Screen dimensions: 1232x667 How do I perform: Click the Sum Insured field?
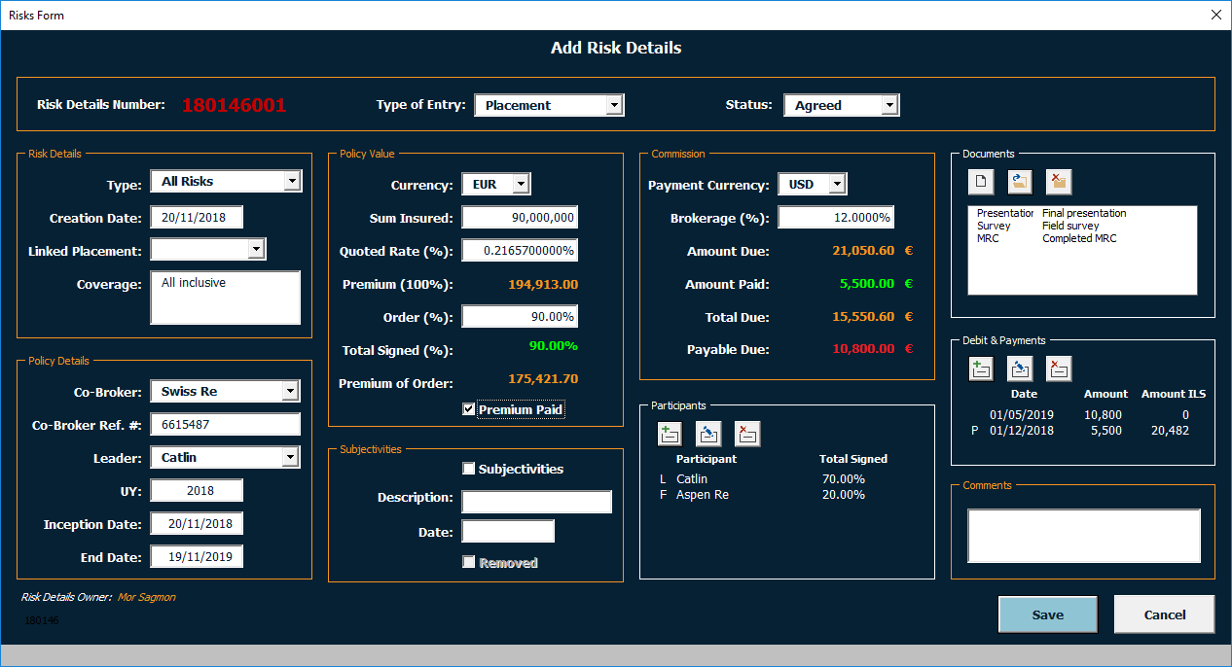tap(520, 217)
